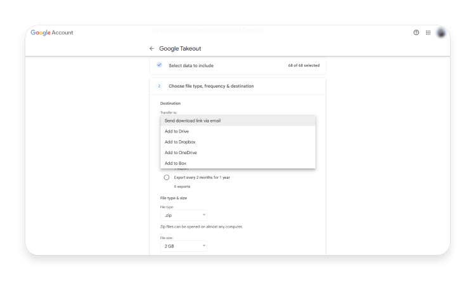The height and width of the screenshot is (281, 476).
Task: Click the 6 exports label
Action: (182, 186)
